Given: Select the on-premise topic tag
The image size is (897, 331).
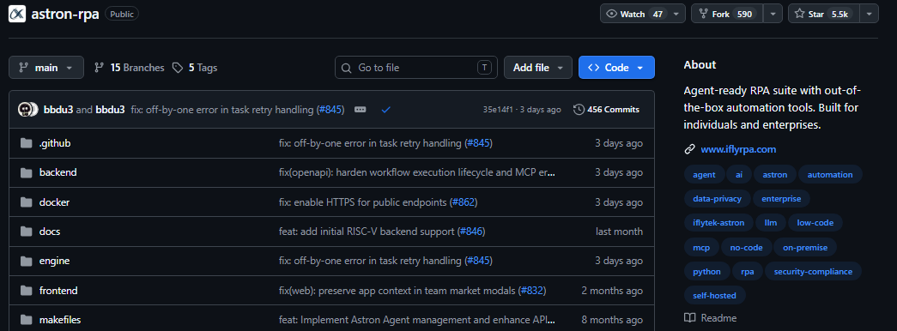Looking at the screenshot, I should pyautogui.click(x=805, y=248).
